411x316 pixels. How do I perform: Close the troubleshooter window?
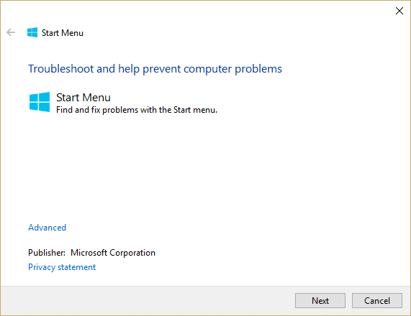(399, 11)
